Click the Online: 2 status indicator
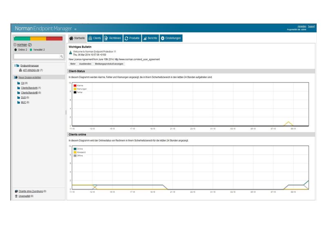327x245 pixels. click(x=21, y=50)
